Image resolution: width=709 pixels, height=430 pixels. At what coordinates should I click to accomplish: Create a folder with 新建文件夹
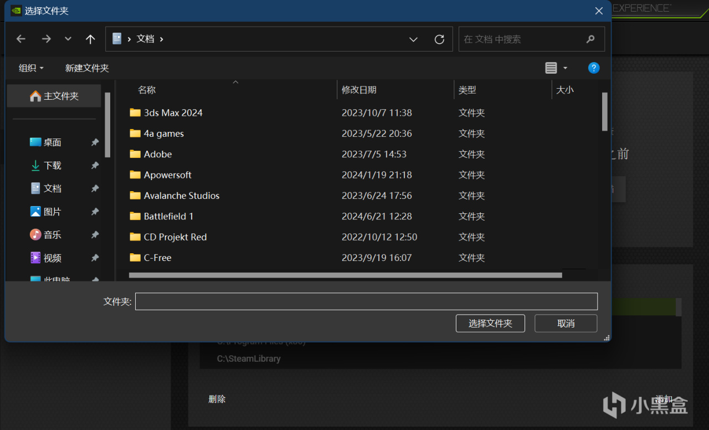(87, 68)
